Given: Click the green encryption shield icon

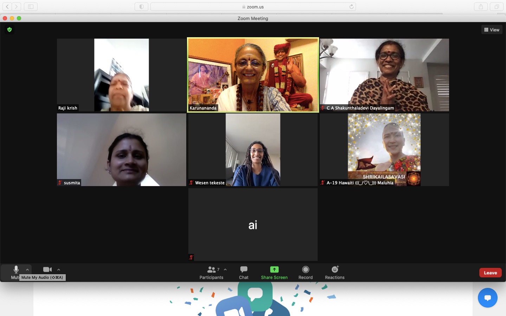Looking at the screenshot, I should click(x=9, y=29).
